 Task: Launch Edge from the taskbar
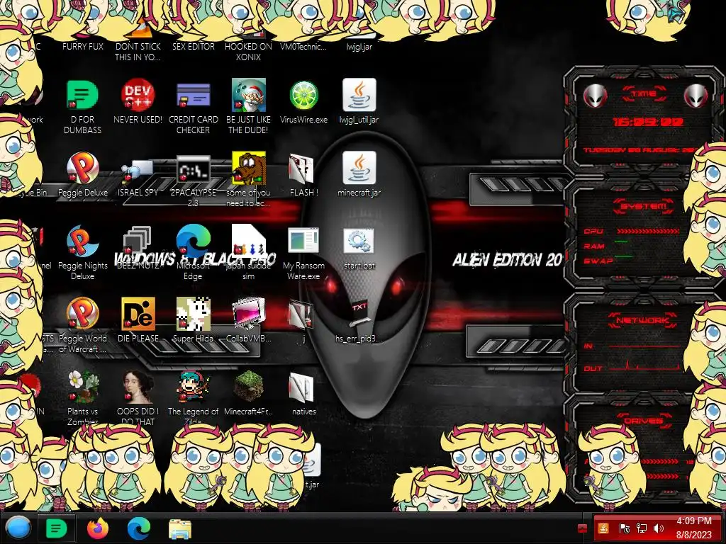139,528
